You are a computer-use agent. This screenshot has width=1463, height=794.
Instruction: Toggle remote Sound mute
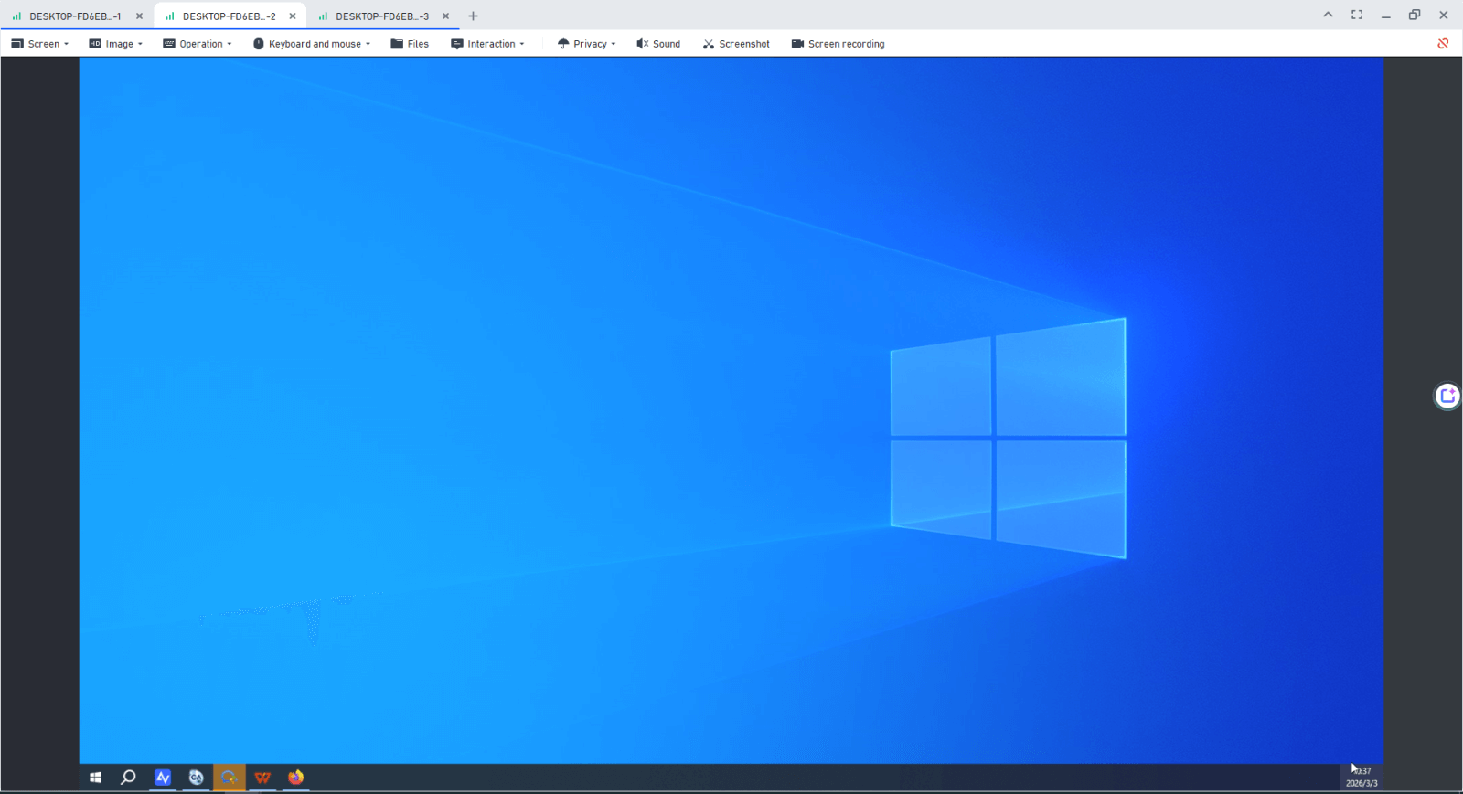click(x=658, y=44)
